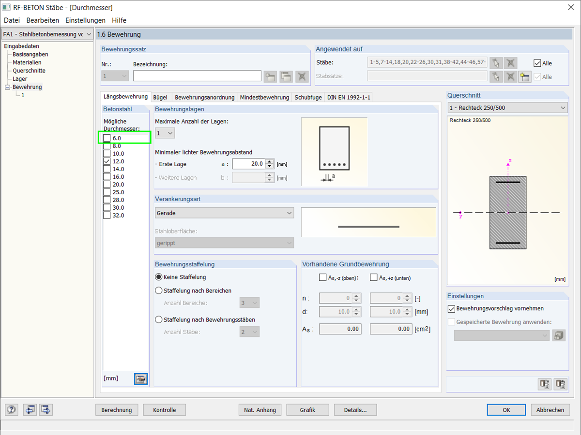Open the Hilfe menu
The height and width of the screenshot is (435, 581).
point(119,20)
